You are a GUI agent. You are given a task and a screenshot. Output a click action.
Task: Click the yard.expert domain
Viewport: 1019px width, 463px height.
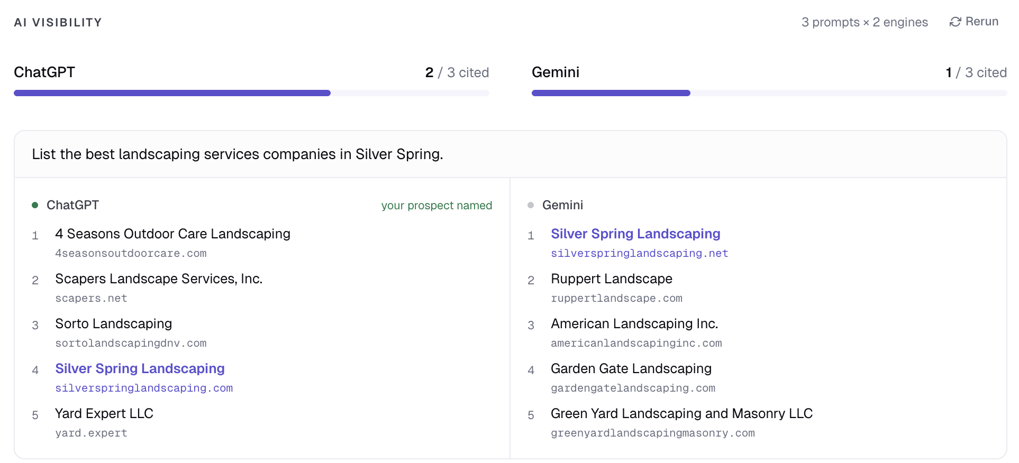pos(91,433)
